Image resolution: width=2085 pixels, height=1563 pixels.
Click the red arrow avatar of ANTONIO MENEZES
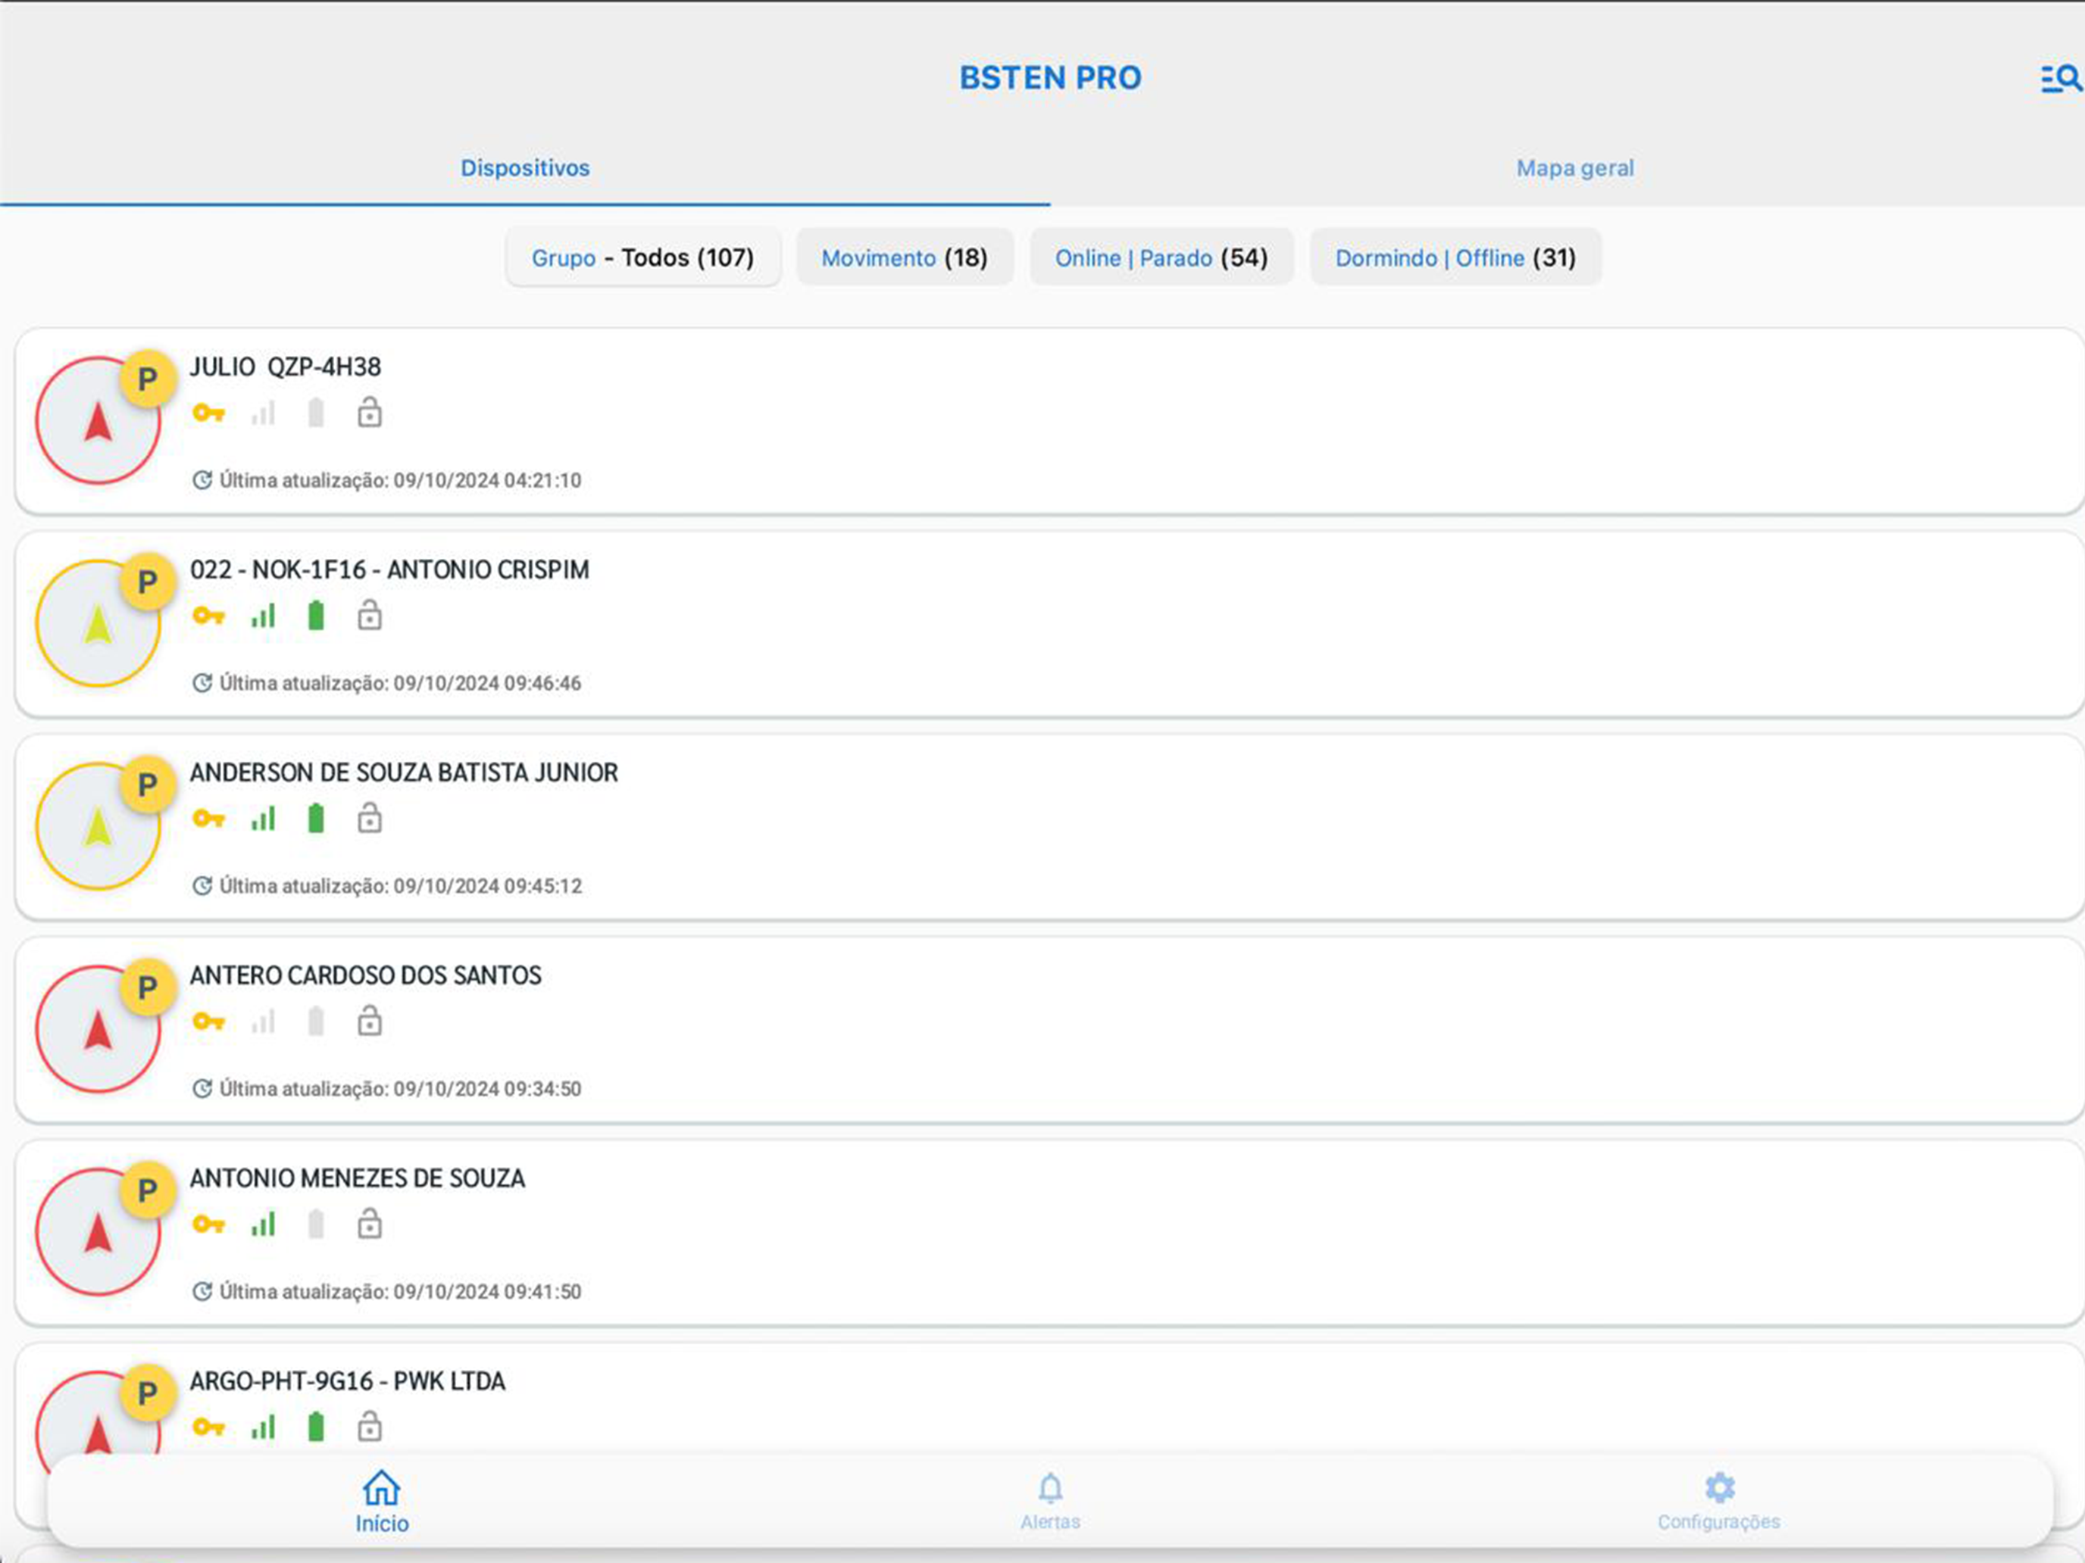coord(98,1232)
